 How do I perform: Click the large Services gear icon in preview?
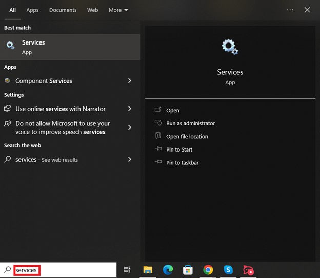tap(230, 47)
